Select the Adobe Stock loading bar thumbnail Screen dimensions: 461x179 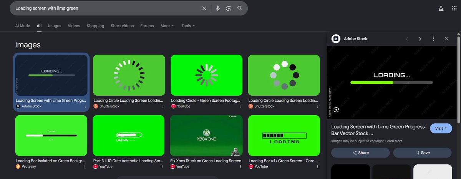click(51, 75)
